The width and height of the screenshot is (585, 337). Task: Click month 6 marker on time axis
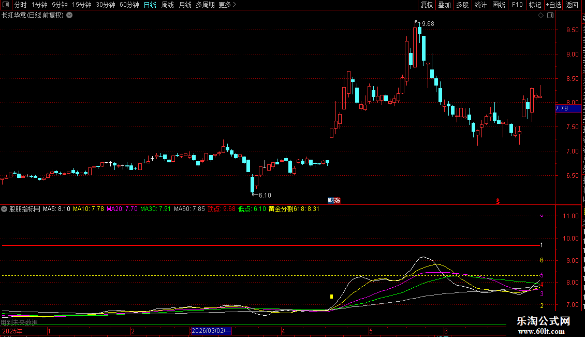(x=445, y=331)
